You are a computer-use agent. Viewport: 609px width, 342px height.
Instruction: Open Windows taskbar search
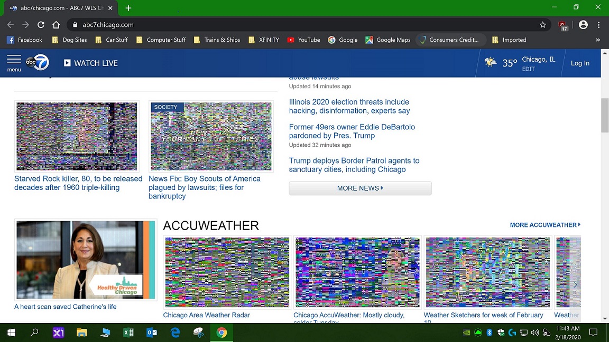click(x=34, y=332)
